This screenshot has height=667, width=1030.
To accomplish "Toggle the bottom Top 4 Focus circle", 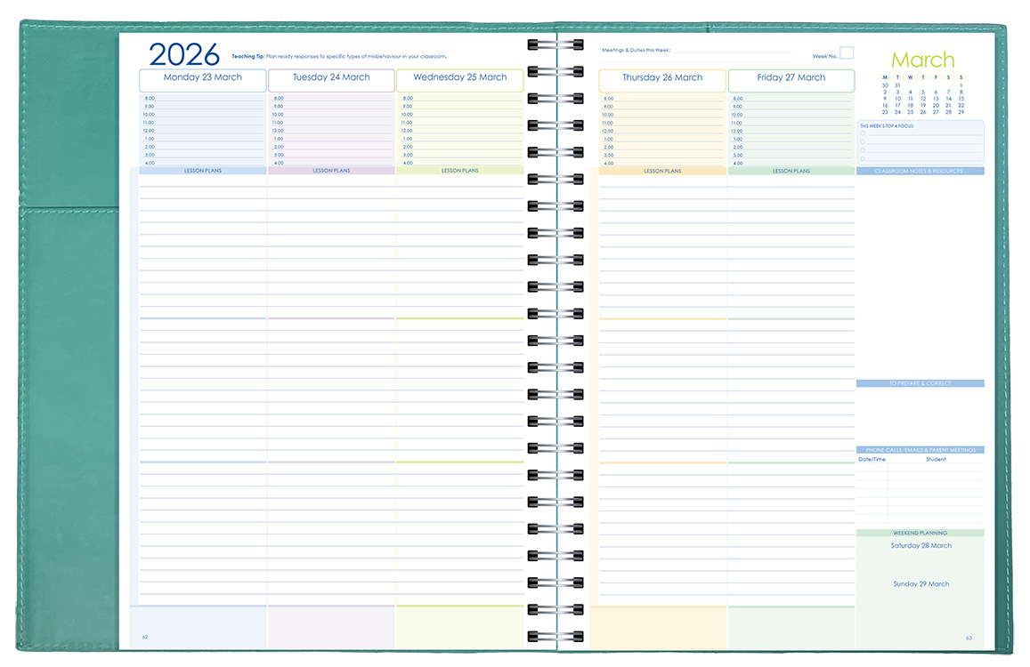I will (863, 159).
